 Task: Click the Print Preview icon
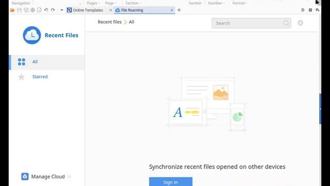[39, 10]
